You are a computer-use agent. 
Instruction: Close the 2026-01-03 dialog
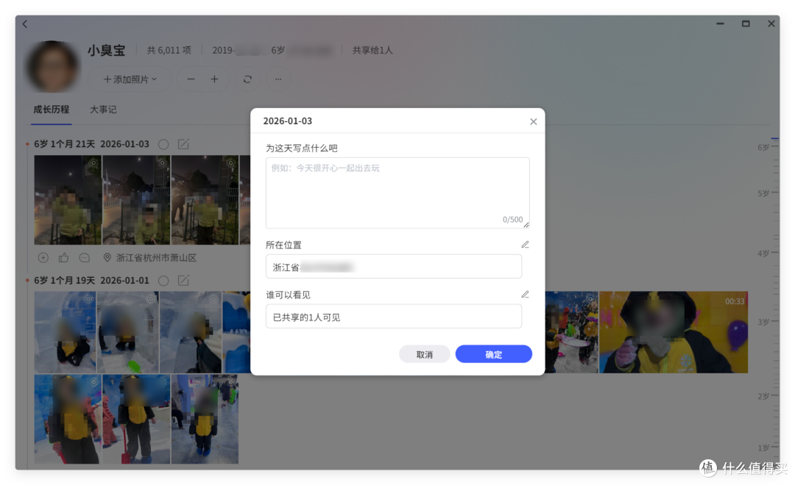pyautogui.click(x=533, y=121)
